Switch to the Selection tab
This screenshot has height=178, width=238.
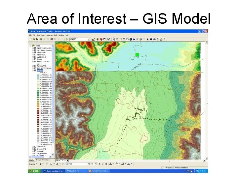coord(45,160)
